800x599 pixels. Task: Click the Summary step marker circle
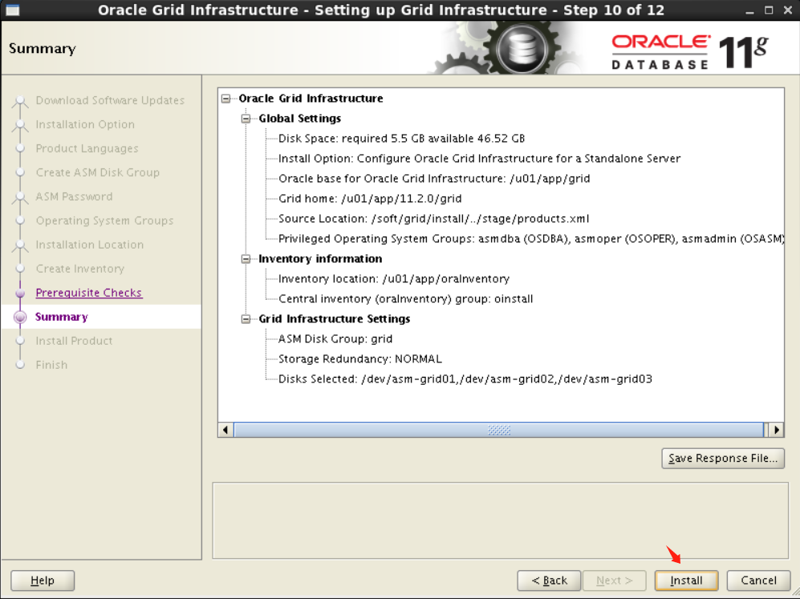pos(20,317)
